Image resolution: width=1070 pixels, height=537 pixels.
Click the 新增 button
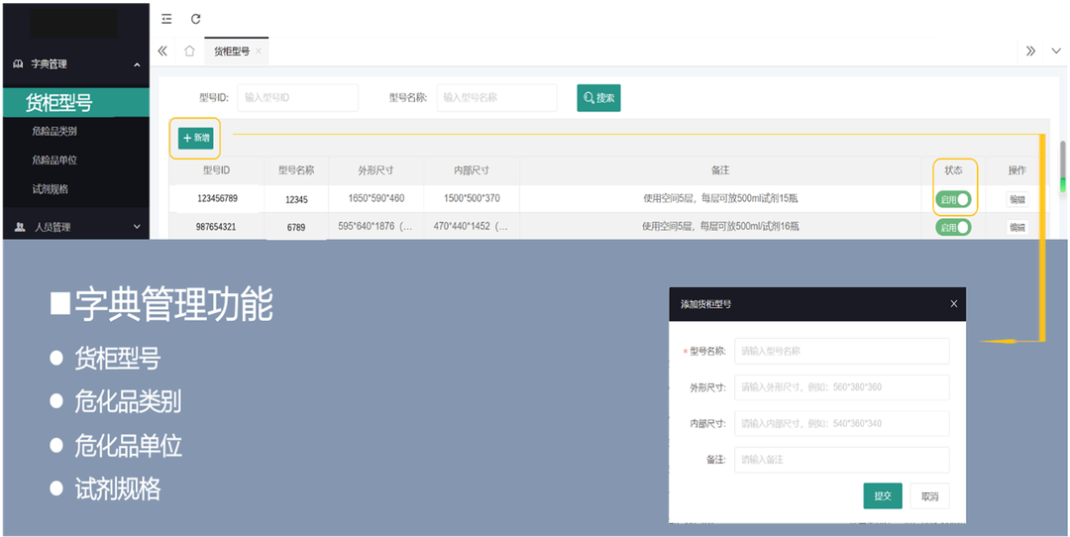coord(196,138)
